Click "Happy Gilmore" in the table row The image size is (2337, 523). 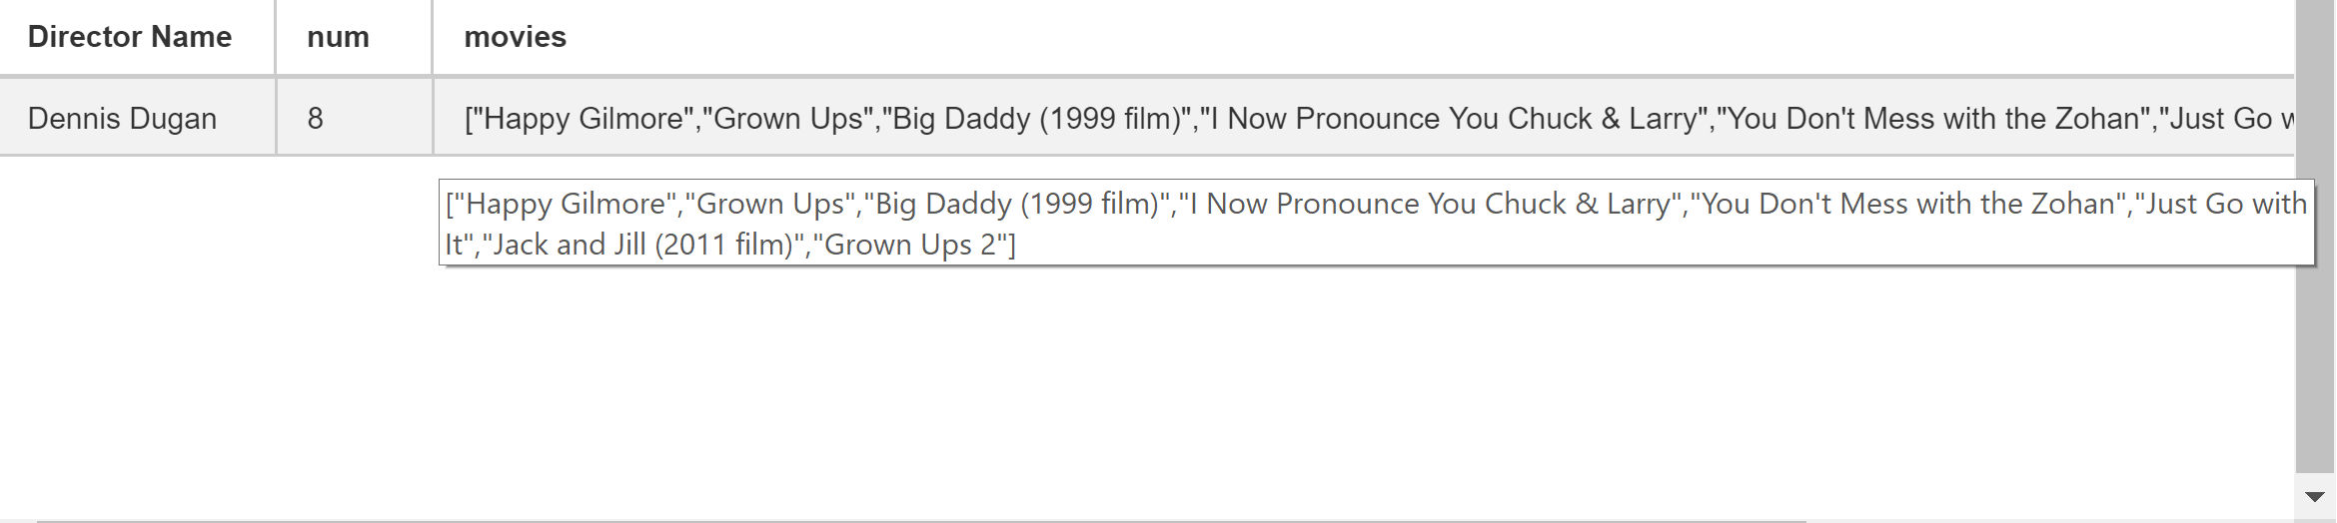(x=584, y=119)
